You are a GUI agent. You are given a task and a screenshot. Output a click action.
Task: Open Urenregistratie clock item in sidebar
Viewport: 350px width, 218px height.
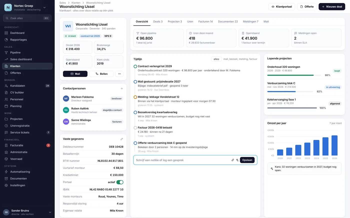[x=27, y=126]
